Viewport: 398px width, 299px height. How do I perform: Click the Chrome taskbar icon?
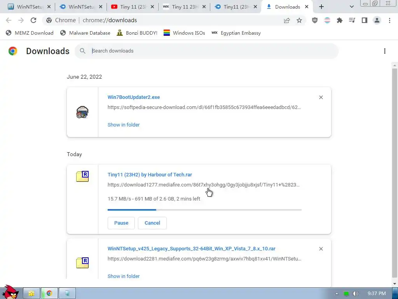49,294
